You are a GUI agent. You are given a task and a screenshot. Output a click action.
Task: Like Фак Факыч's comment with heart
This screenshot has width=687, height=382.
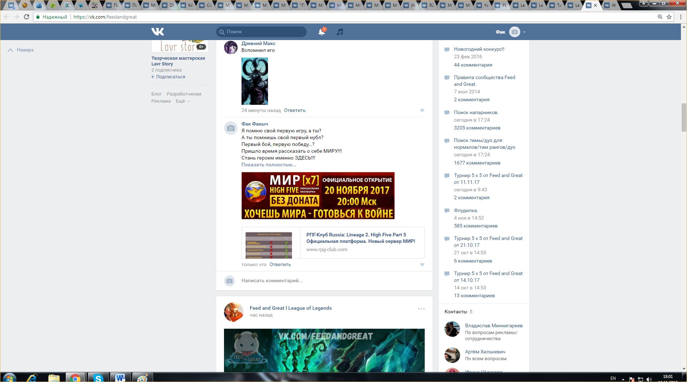422,265
